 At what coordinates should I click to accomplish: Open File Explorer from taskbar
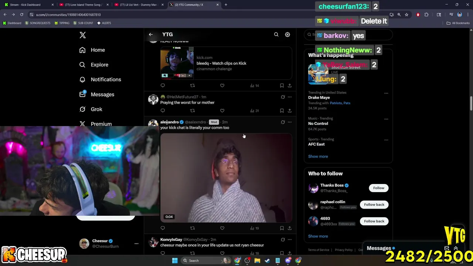[257, 261]
